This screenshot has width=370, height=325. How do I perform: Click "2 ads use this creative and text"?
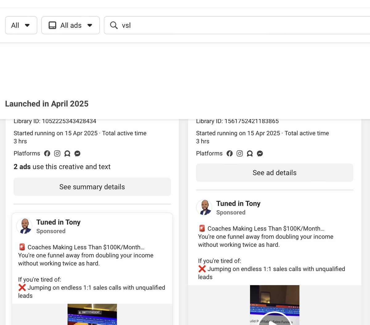point(62,167)
